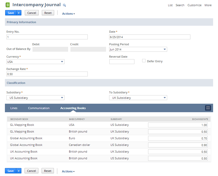Focus the Reversal Date field
The image size is (218, 176).
pyautogui.click(x=122, y=61)
